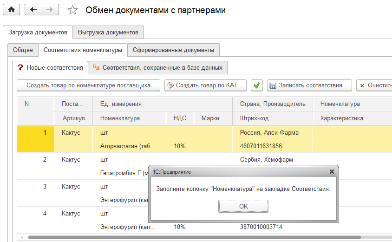Screen dimensions: 392x242
Task: Click Записать соответствия button
Action: coord(309,85)
